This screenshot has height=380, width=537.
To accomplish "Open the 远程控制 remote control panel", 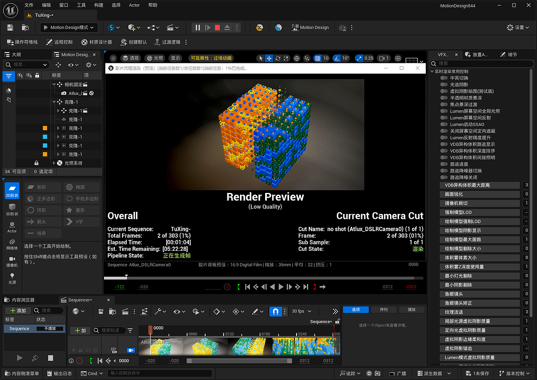I will [x=59, y=42].
